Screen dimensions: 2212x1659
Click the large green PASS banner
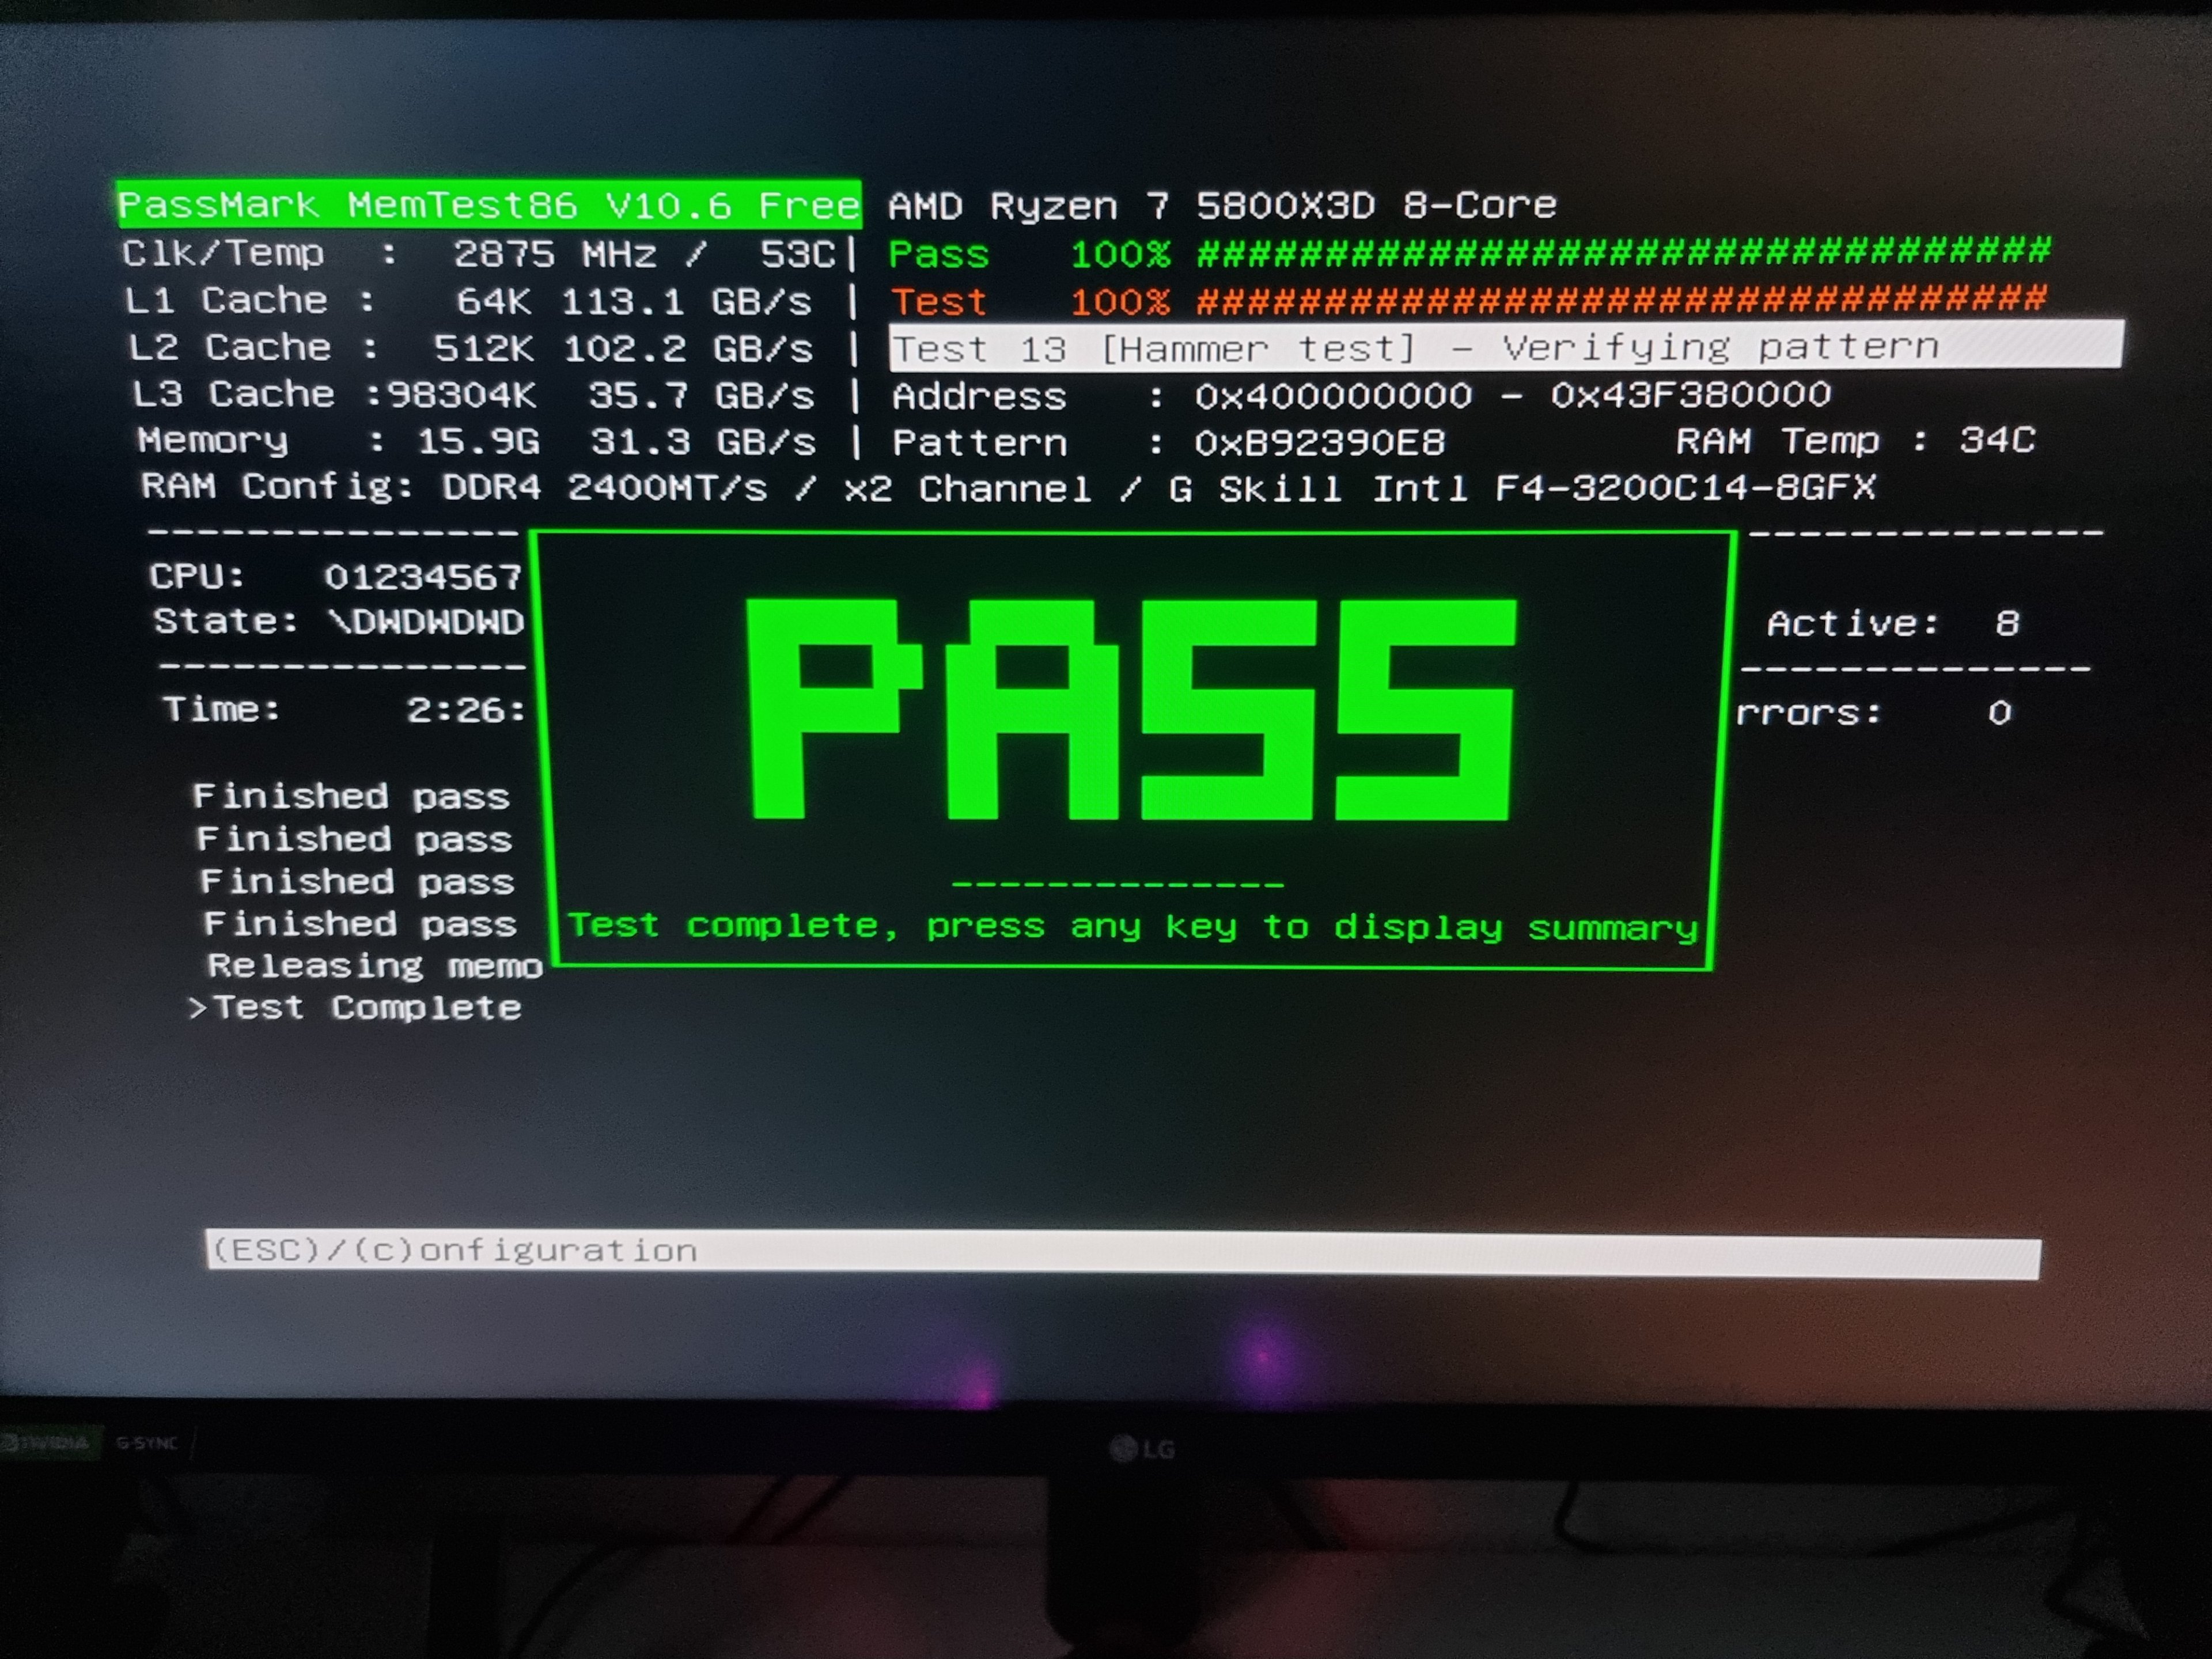pos(1130,710)
